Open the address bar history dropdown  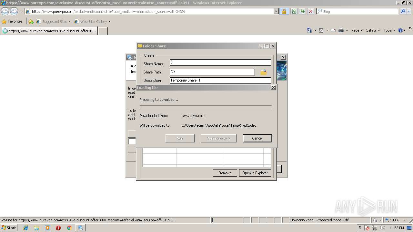276,11
